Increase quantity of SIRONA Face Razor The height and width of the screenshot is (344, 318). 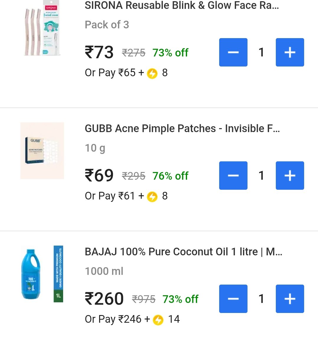(290, 52)
